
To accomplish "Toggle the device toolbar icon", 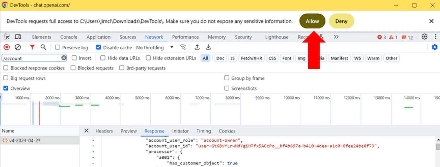I will pos(18,37).
